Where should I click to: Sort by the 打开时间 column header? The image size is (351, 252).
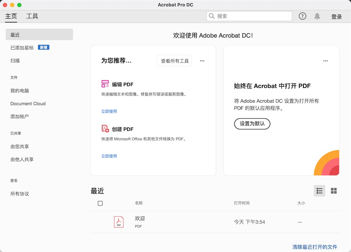(242, 203)
